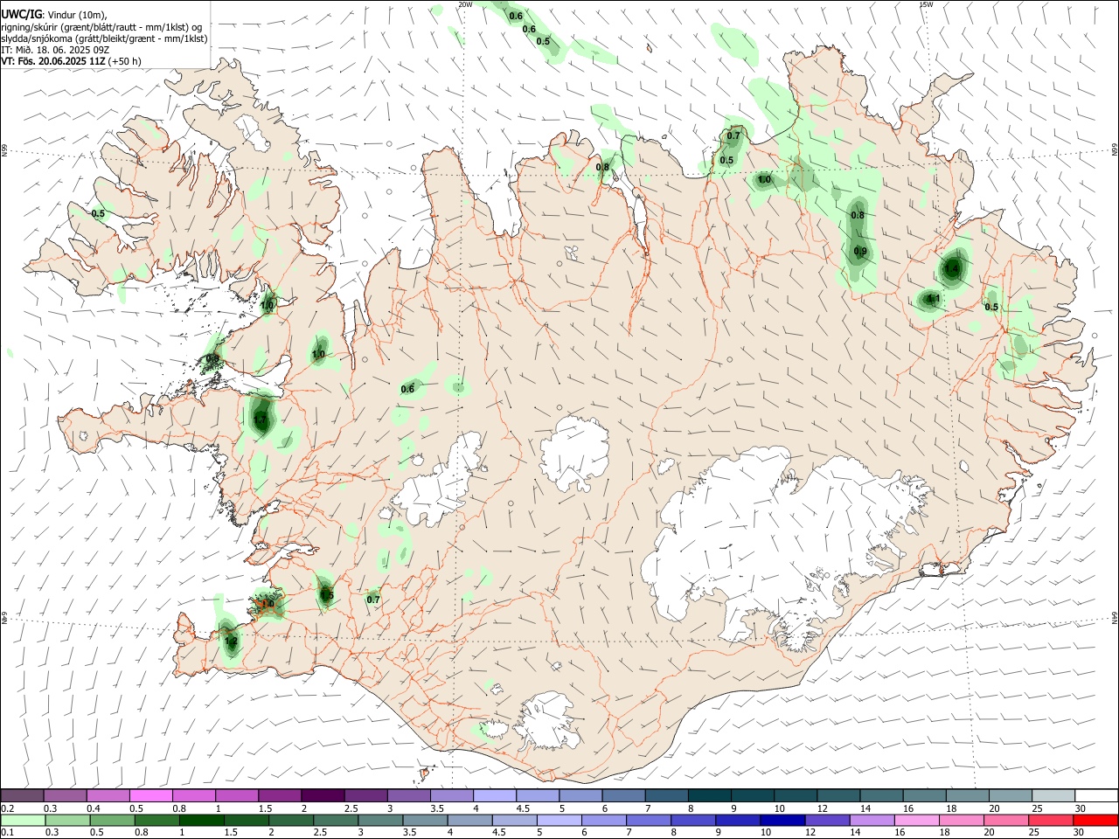Select the darkest purple swatch between 2 and 2.5
The image size is (1119, 839).
pyautogui.click(x=323, y=795)
